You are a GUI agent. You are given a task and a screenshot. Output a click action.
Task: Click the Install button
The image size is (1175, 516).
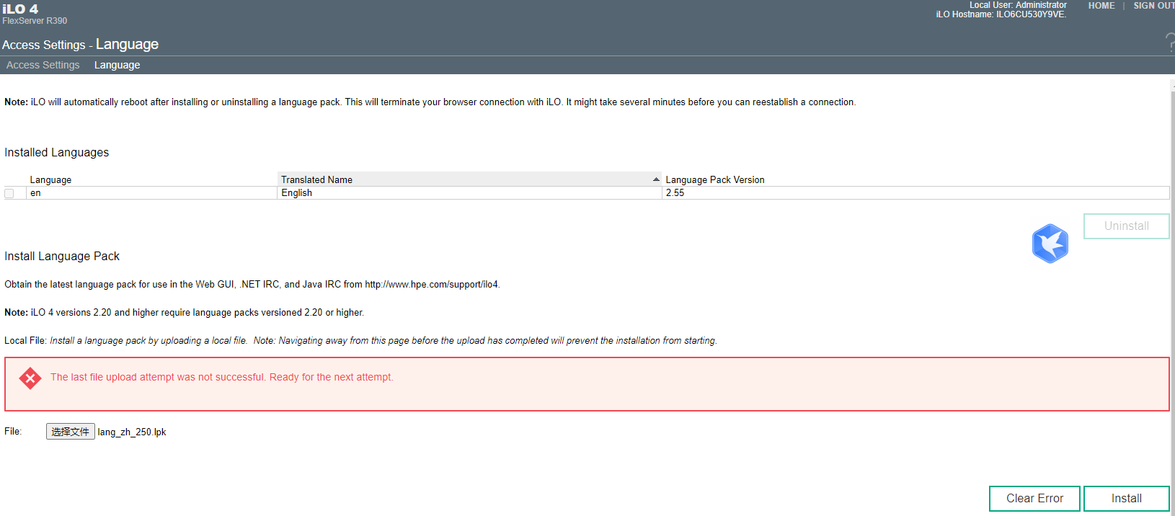[1126, 499]
